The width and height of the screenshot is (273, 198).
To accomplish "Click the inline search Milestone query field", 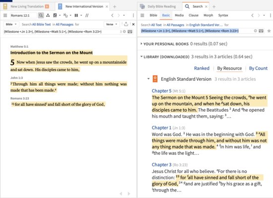I will click(61, 32).
